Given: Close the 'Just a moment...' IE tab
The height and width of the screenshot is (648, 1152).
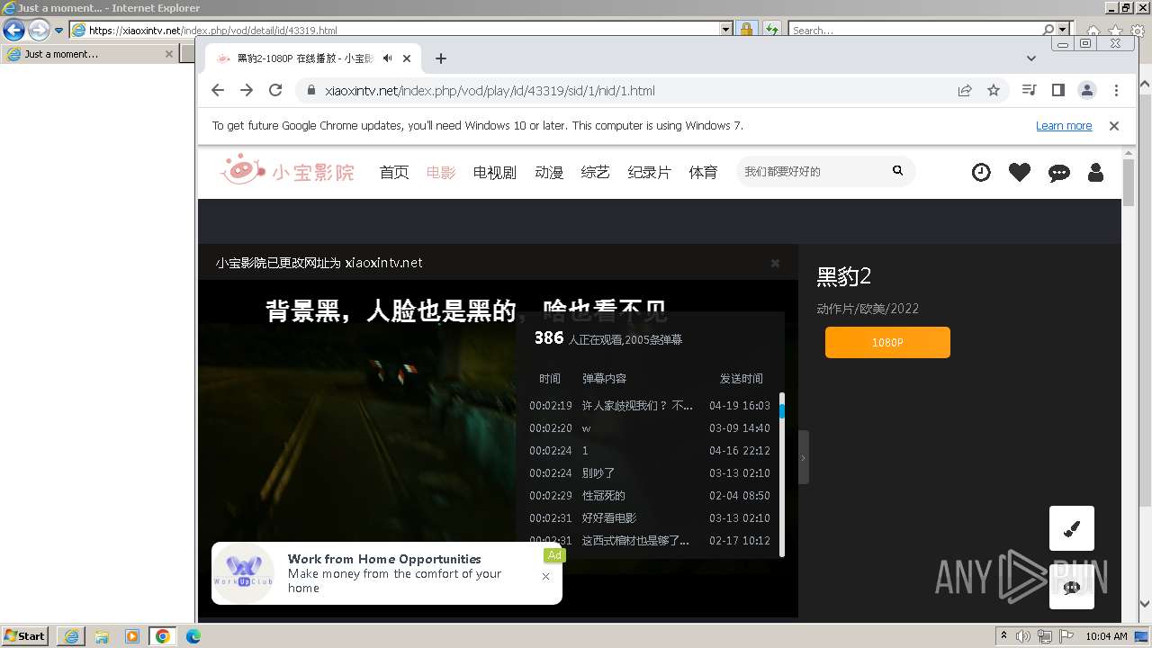Looking at the screenshot, I should pyautogui.click(x=168, y=54).
